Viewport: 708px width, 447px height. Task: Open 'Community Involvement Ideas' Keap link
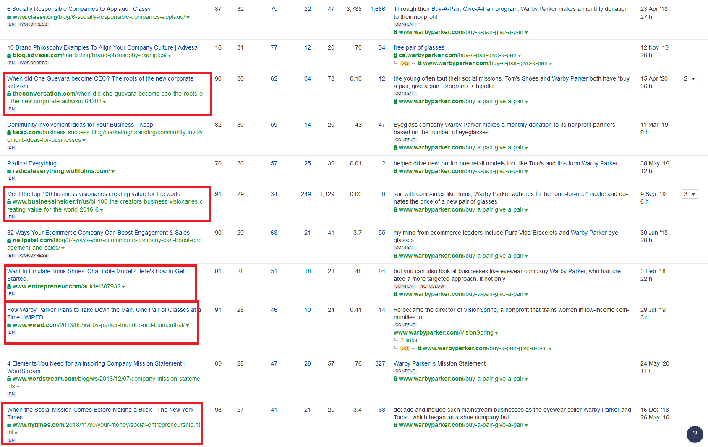click(x=80, y=125)
